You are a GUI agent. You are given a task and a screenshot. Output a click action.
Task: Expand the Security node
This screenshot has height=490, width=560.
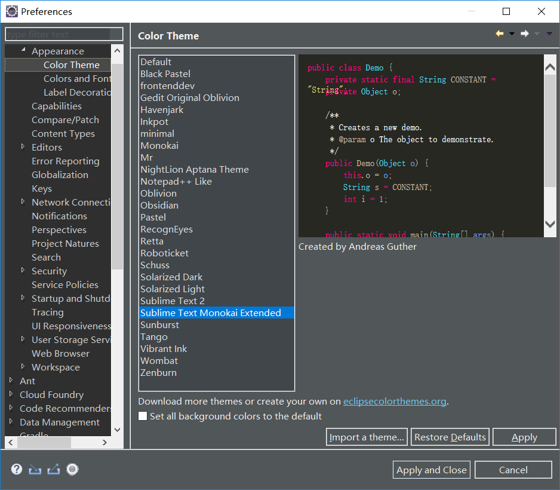(23, 270)
